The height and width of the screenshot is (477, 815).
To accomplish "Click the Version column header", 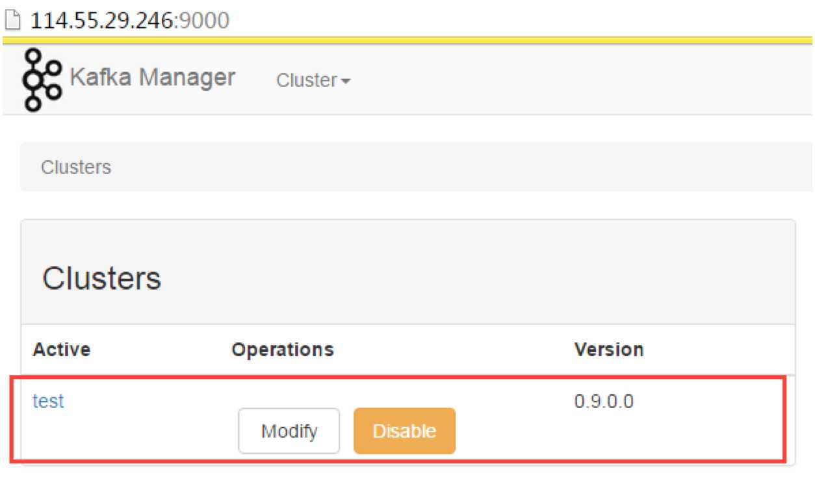I will tap(609, 350).
